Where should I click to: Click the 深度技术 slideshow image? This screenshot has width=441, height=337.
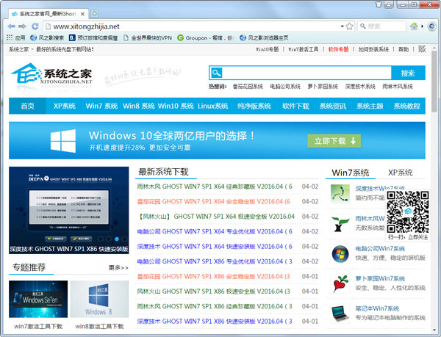coord(69,210)
